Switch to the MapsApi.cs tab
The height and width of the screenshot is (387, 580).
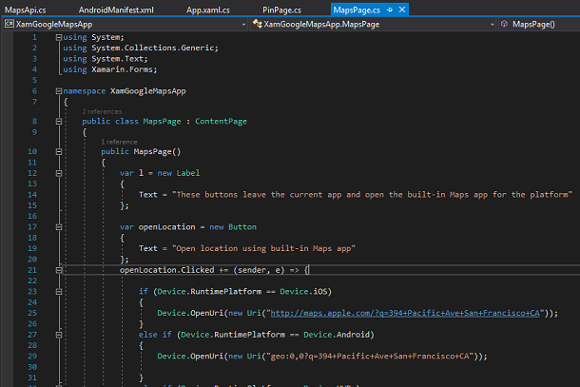tap(25, 10)
